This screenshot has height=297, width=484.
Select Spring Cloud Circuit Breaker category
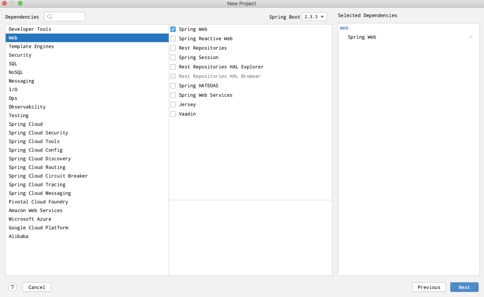[x=87, y=176]
